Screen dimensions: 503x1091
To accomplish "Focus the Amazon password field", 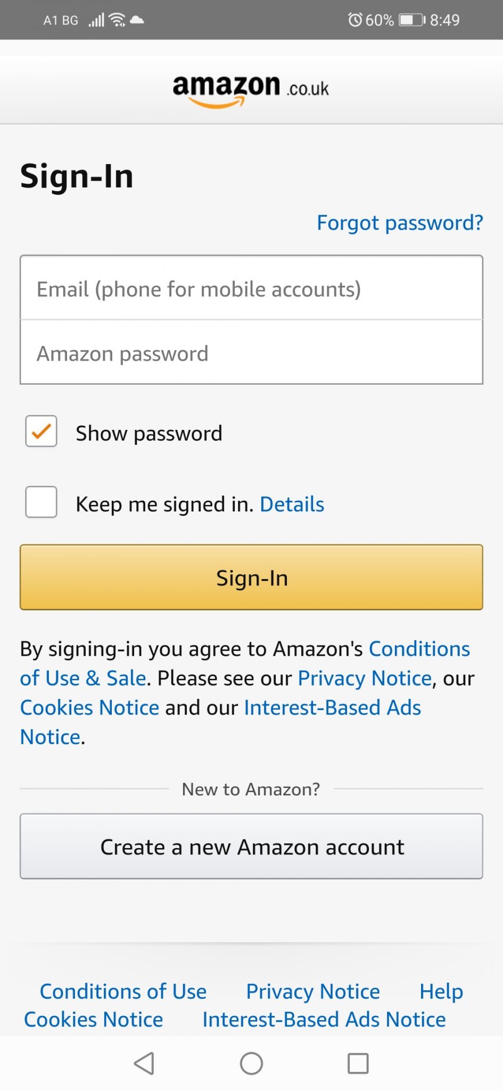I will (x=251, y=353).
